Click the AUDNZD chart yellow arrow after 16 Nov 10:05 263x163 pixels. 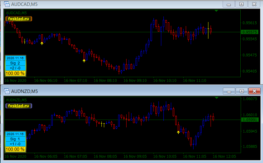click(178, 132)
